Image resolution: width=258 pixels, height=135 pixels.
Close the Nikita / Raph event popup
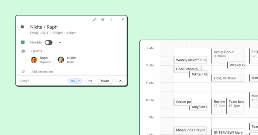(x=123, y=19)
